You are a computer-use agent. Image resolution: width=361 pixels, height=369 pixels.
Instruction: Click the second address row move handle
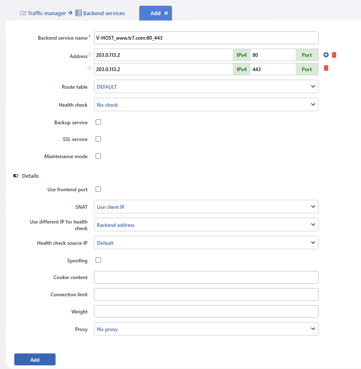point(89,68)
